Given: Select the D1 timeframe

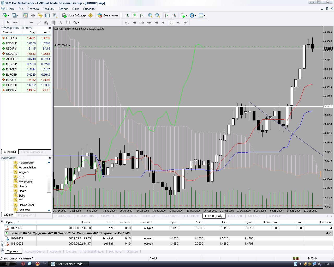Looking at the screenshot, I should coord(171,22).
